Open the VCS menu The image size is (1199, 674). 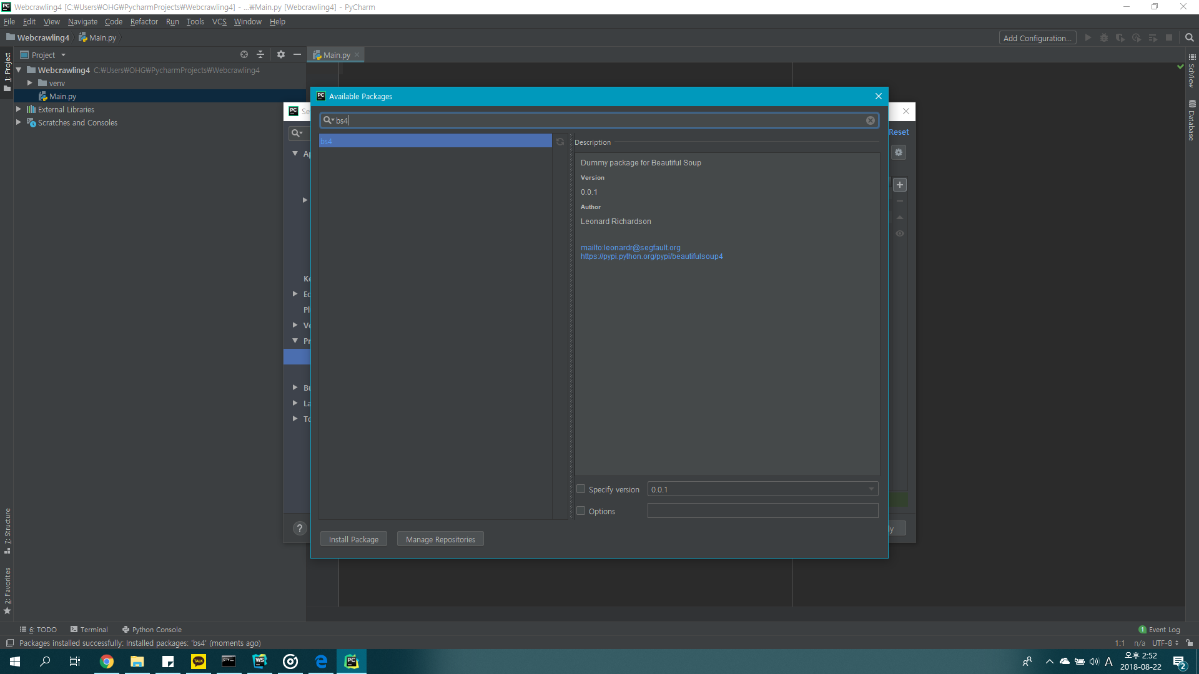219,21
